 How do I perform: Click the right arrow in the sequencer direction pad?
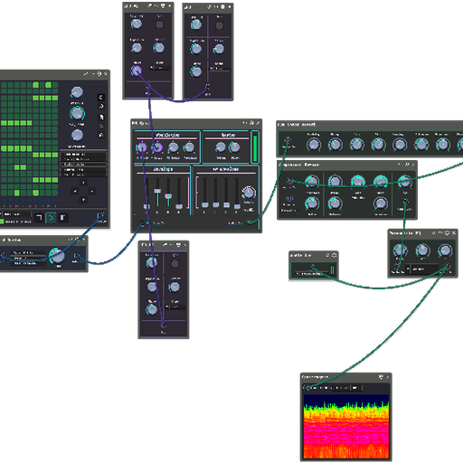92,191
